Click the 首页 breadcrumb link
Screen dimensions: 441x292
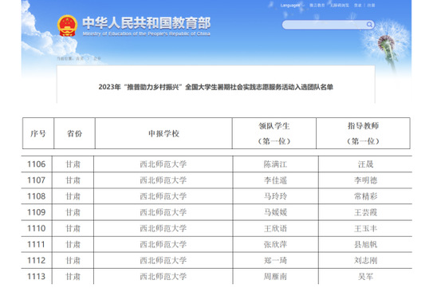click(x=80, y=58)
